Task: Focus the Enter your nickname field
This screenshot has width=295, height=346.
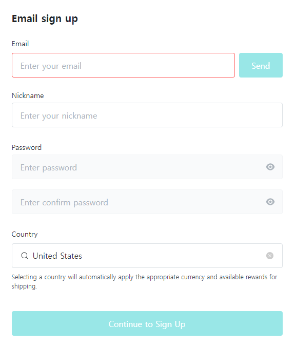Action: 147,115
